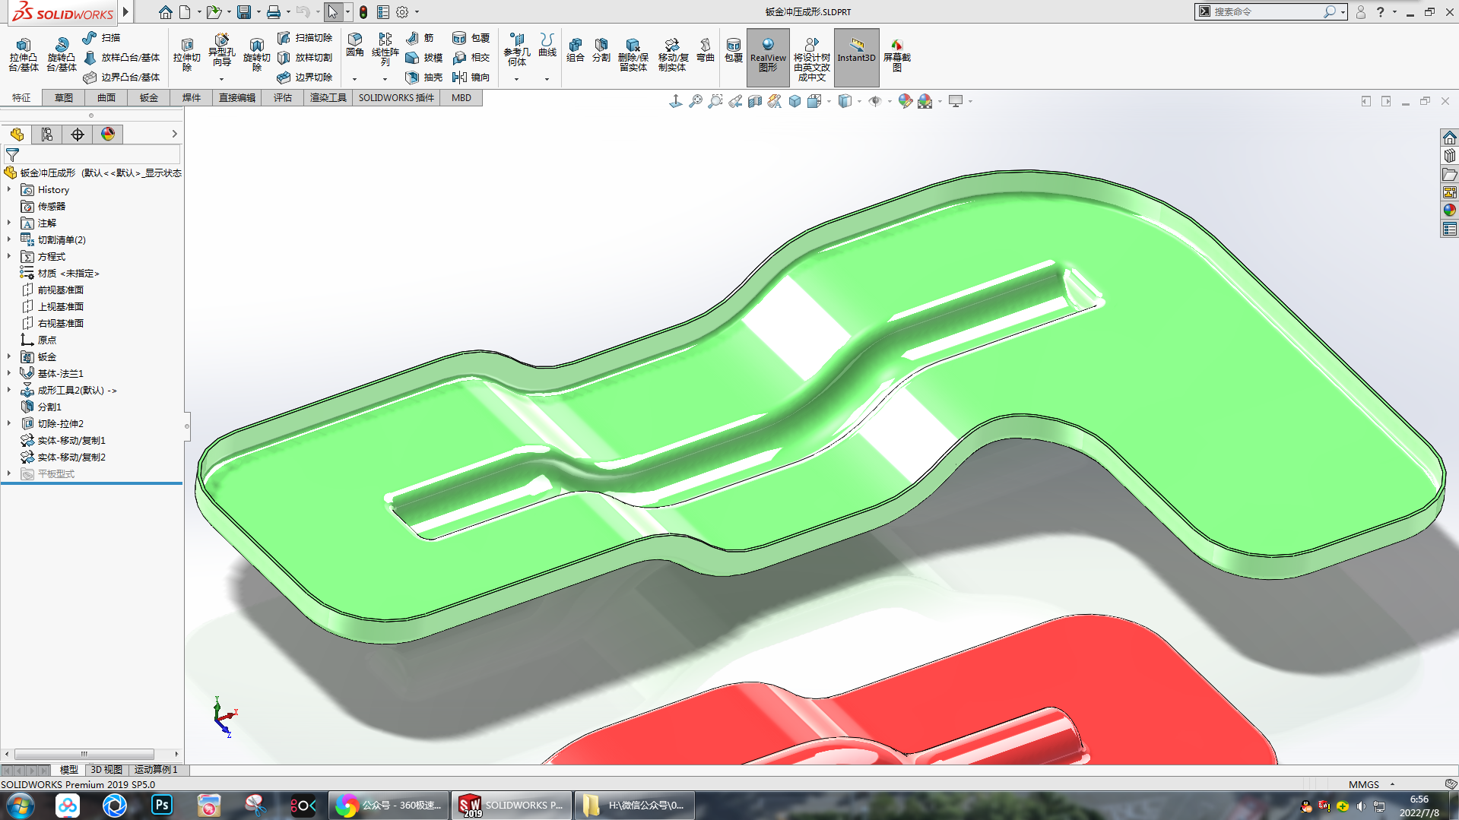Viewport: 1459px width, 820px height.
Task: Open Photoshop from the Windows taskbar
Action: [162, 805]
